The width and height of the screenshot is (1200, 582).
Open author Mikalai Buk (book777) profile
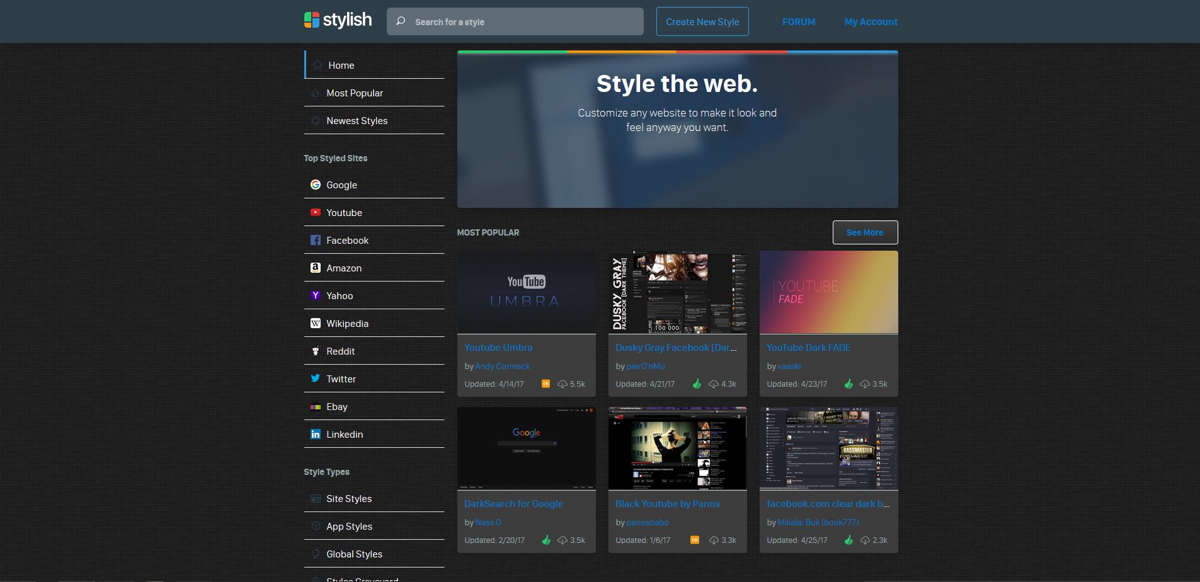(x=818, y=522)
